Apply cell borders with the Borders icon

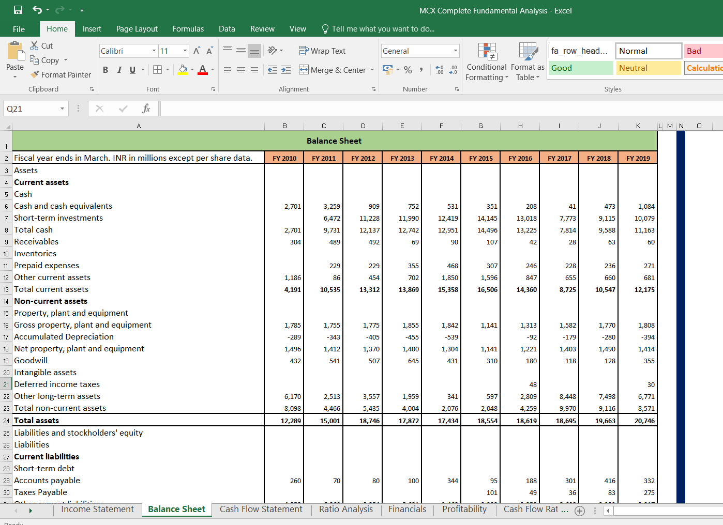click(x=158, y=70)
